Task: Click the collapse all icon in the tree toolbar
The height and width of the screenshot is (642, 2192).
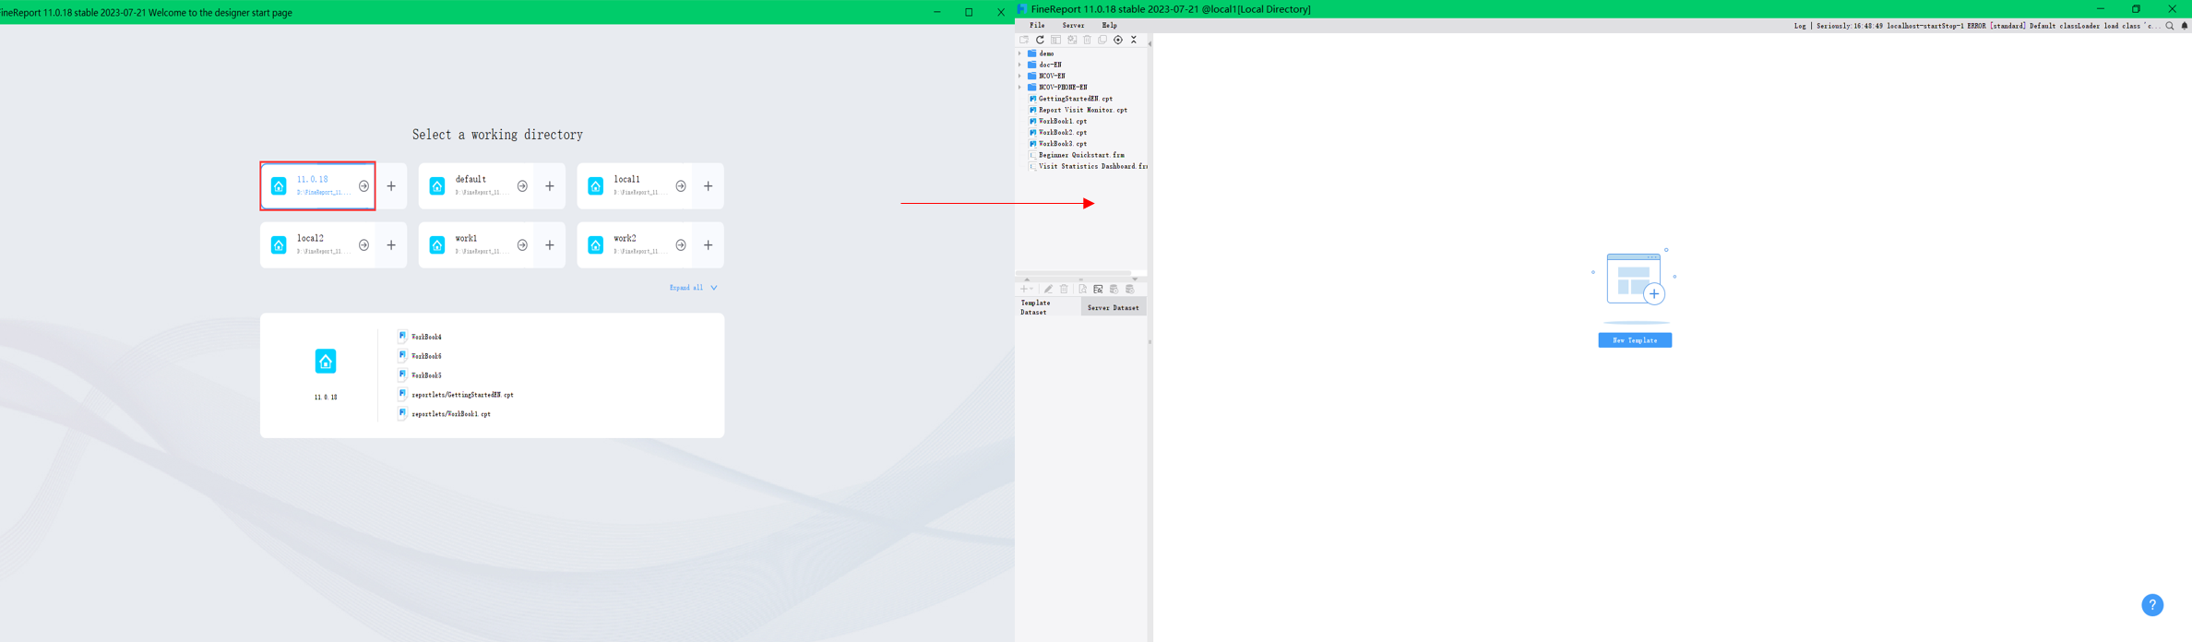Action: click(1134, 40)
